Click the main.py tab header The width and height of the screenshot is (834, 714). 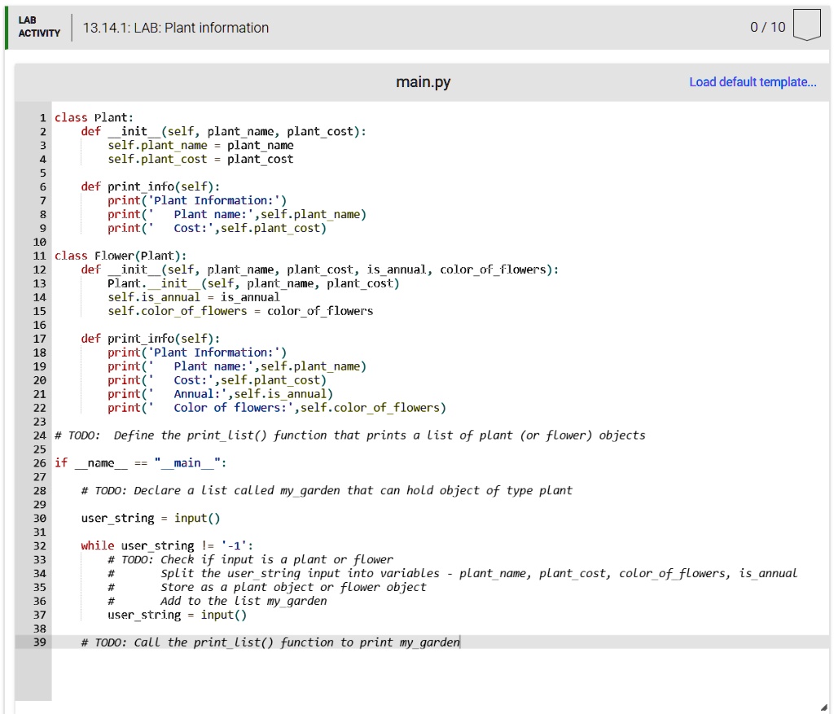coord(423,81)
